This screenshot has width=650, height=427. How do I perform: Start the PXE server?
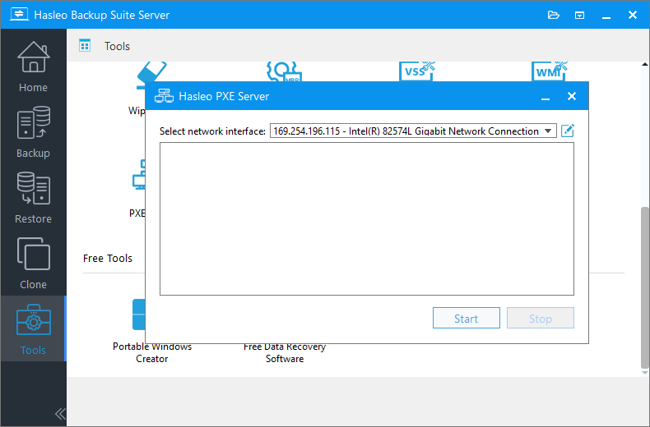pos(467,318)
